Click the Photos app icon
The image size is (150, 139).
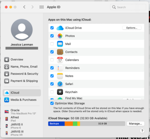pyautogui.click(x=60, y=36)
